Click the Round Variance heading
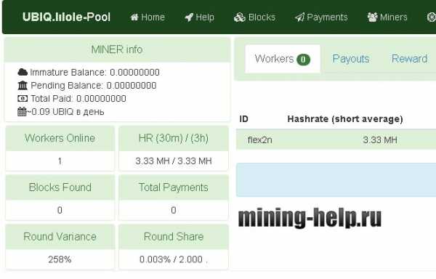 click(x=60, y=237)
